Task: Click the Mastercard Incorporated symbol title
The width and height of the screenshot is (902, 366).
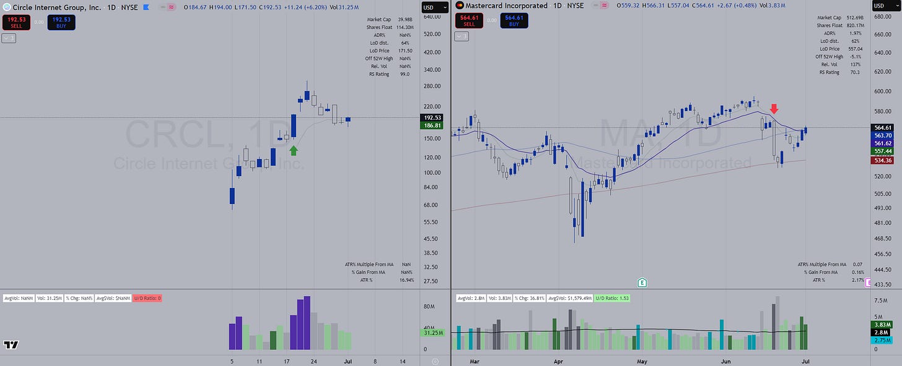Action: 506,6
